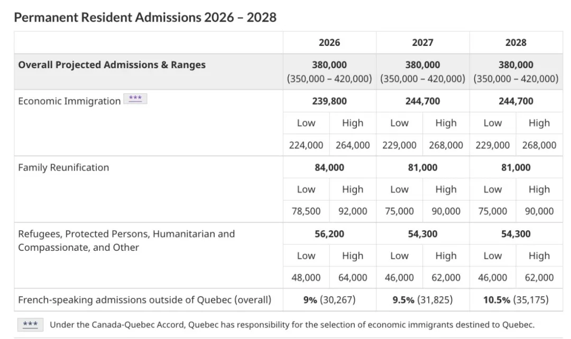Select the 2026 column header
Image resolution: width=571 pixels, height=339 pixels.
point(329,43)
